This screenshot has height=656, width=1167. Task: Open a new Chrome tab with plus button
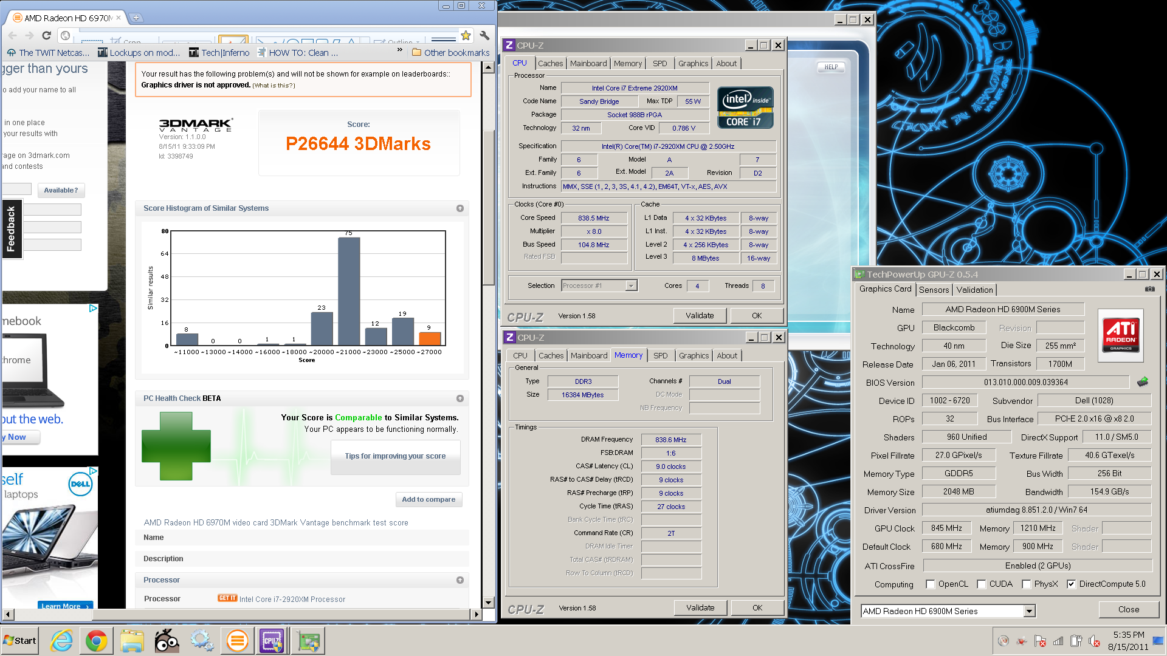tap(136, 18)
